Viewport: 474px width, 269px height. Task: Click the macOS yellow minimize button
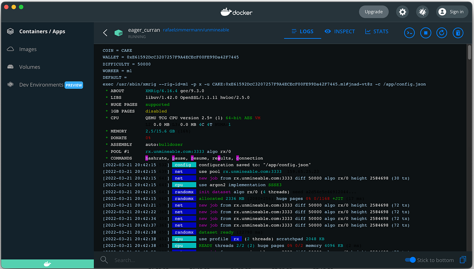point(14,7)
